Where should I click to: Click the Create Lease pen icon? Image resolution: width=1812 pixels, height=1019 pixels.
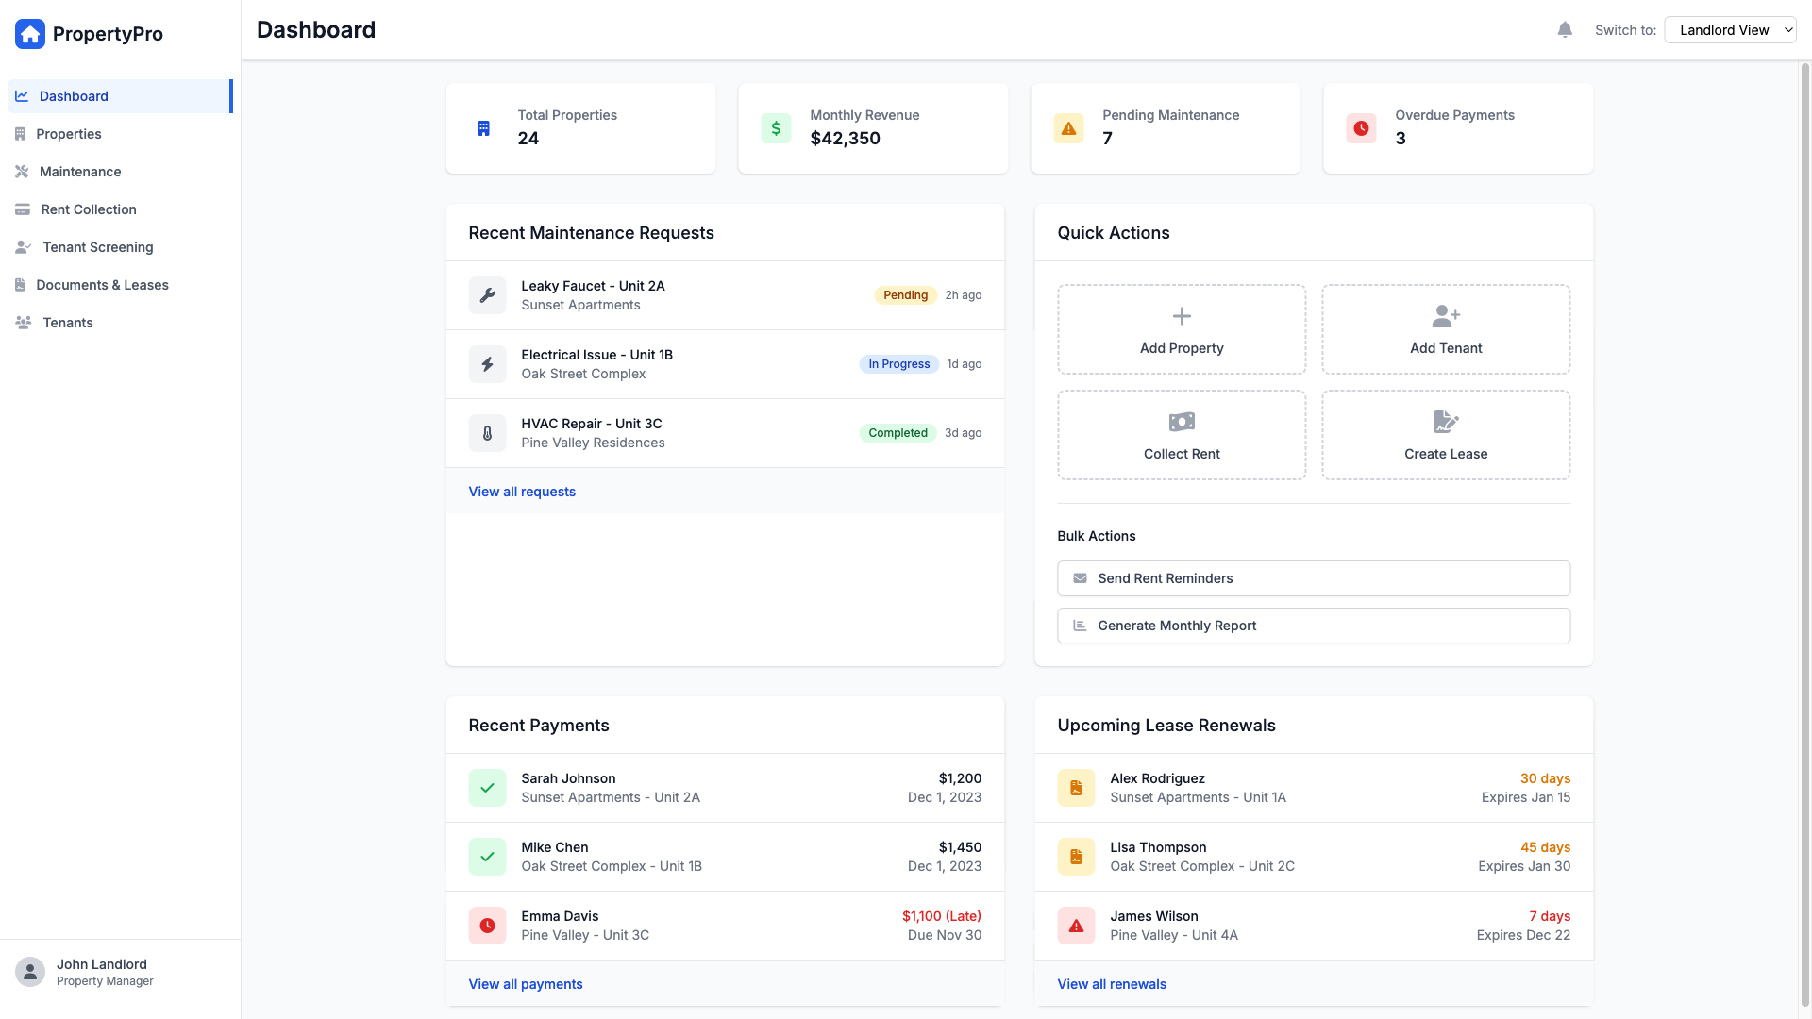point(1446,422)
